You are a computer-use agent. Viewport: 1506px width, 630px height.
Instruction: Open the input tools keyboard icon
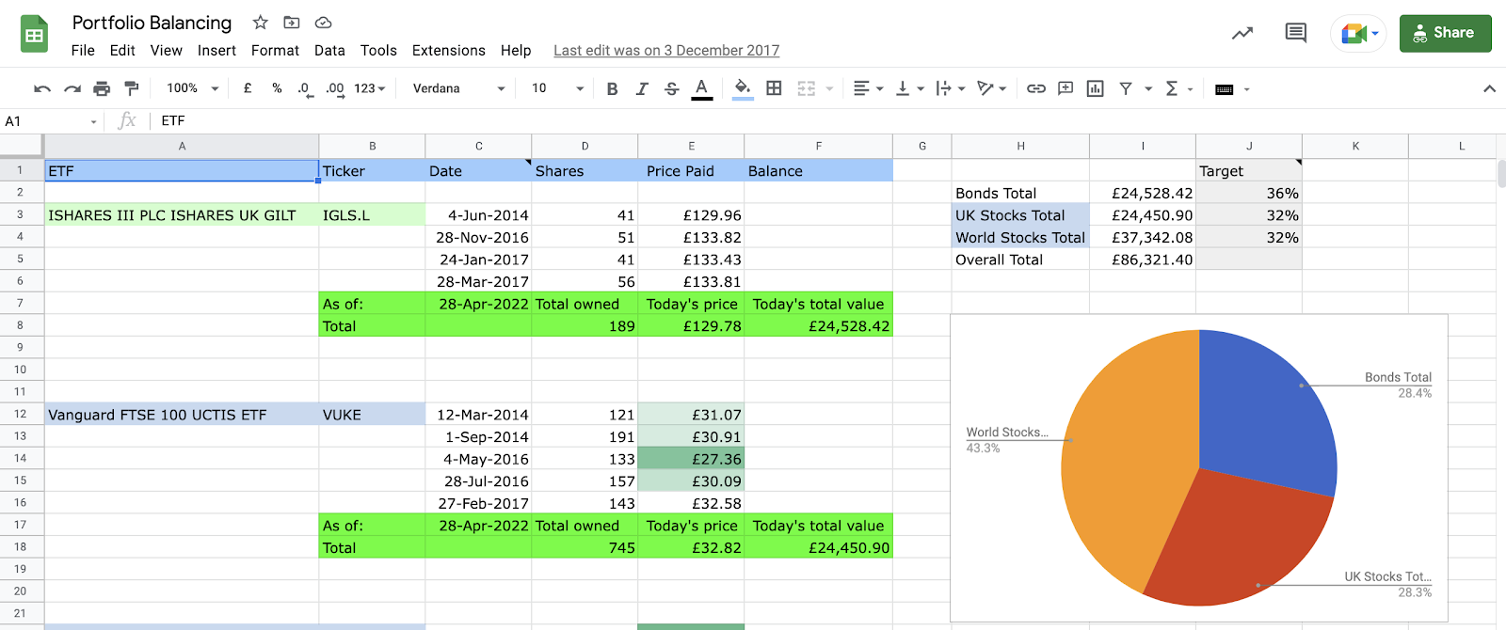[x=1225, y=89]
